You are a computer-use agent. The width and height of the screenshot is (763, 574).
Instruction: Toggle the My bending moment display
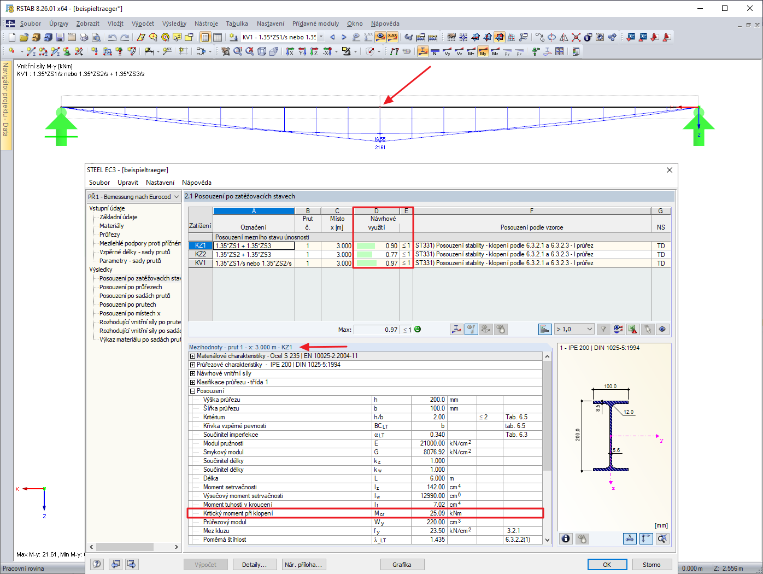(483, 52)
